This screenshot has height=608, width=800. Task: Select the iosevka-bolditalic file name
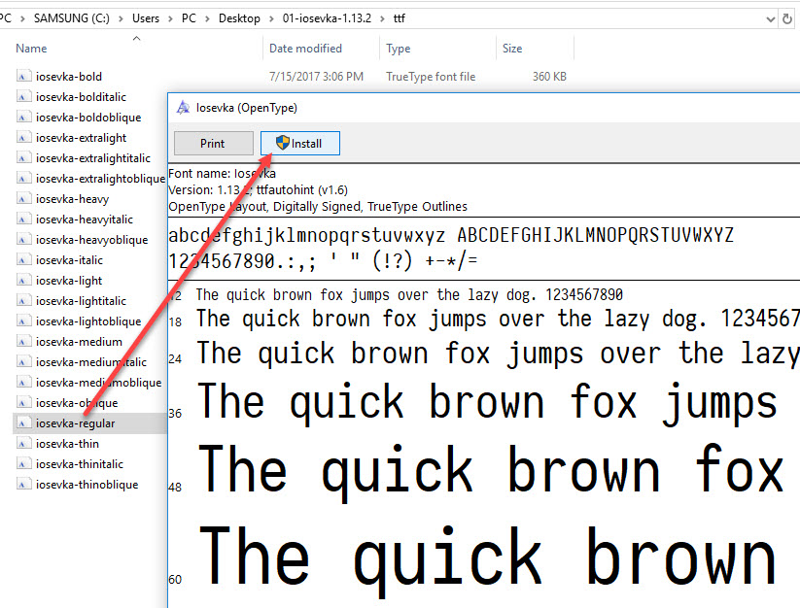[81, 97]
